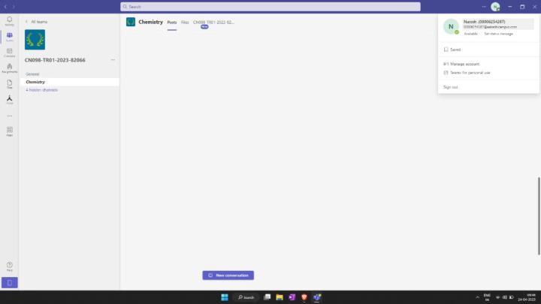Open the CN098-TR01-2023 tab

213,23
